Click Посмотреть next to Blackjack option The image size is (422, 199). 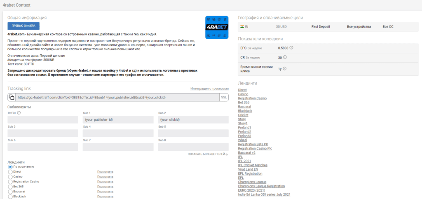105,197
